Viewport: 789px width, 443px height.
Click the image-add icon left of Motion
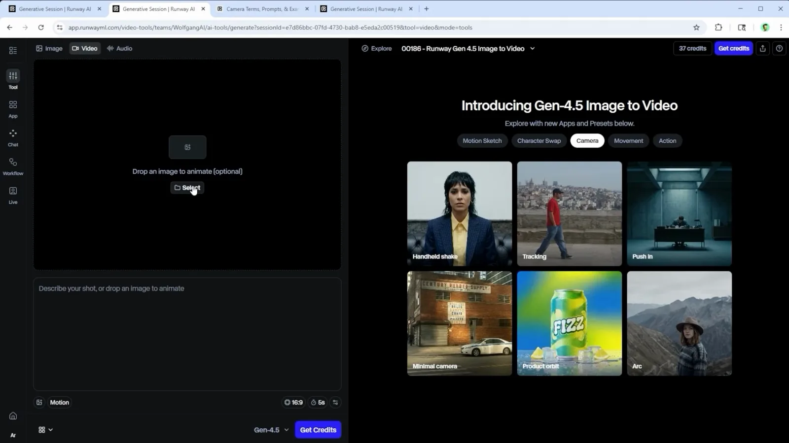pyautogui.click(x=39, y=402)
